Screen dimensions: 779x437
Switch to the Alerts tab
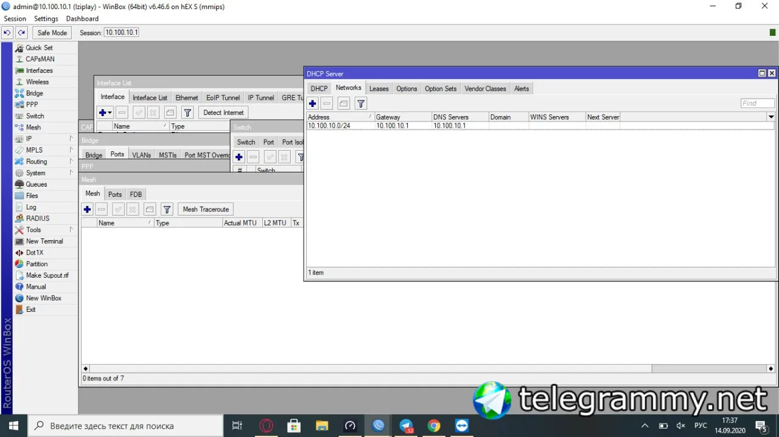(x=522, y=89)
